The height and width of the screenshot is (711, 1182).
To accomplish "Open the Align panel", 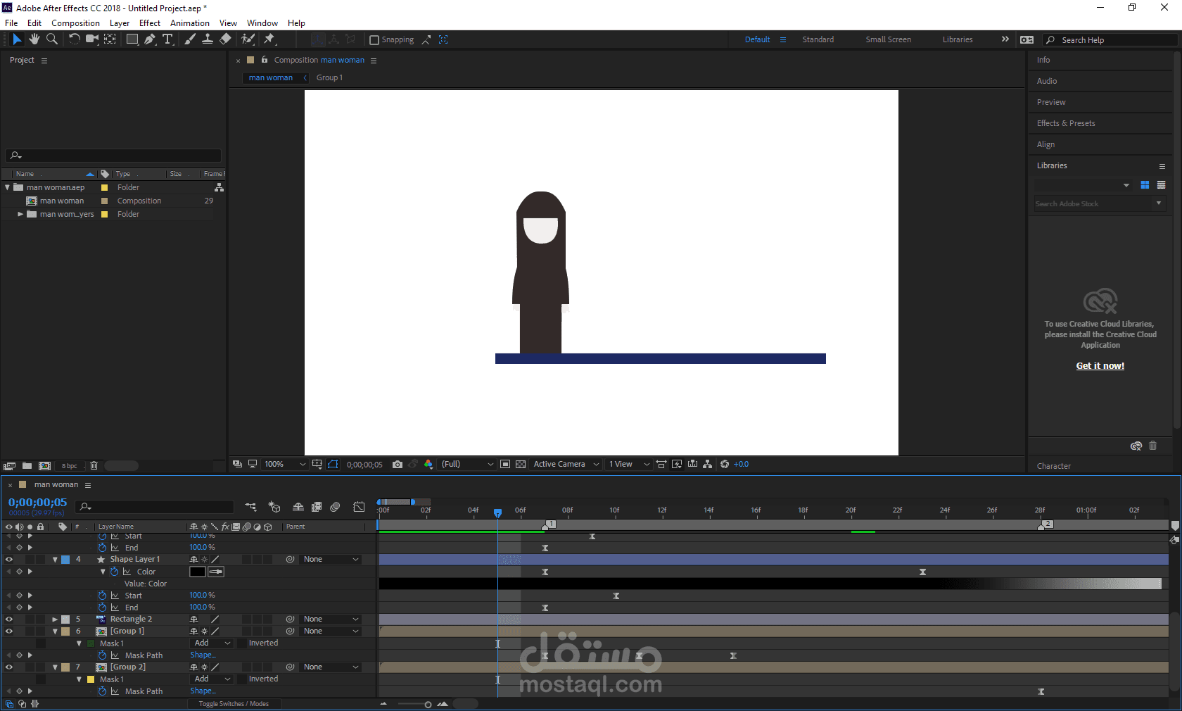I will pos(1046,144).
